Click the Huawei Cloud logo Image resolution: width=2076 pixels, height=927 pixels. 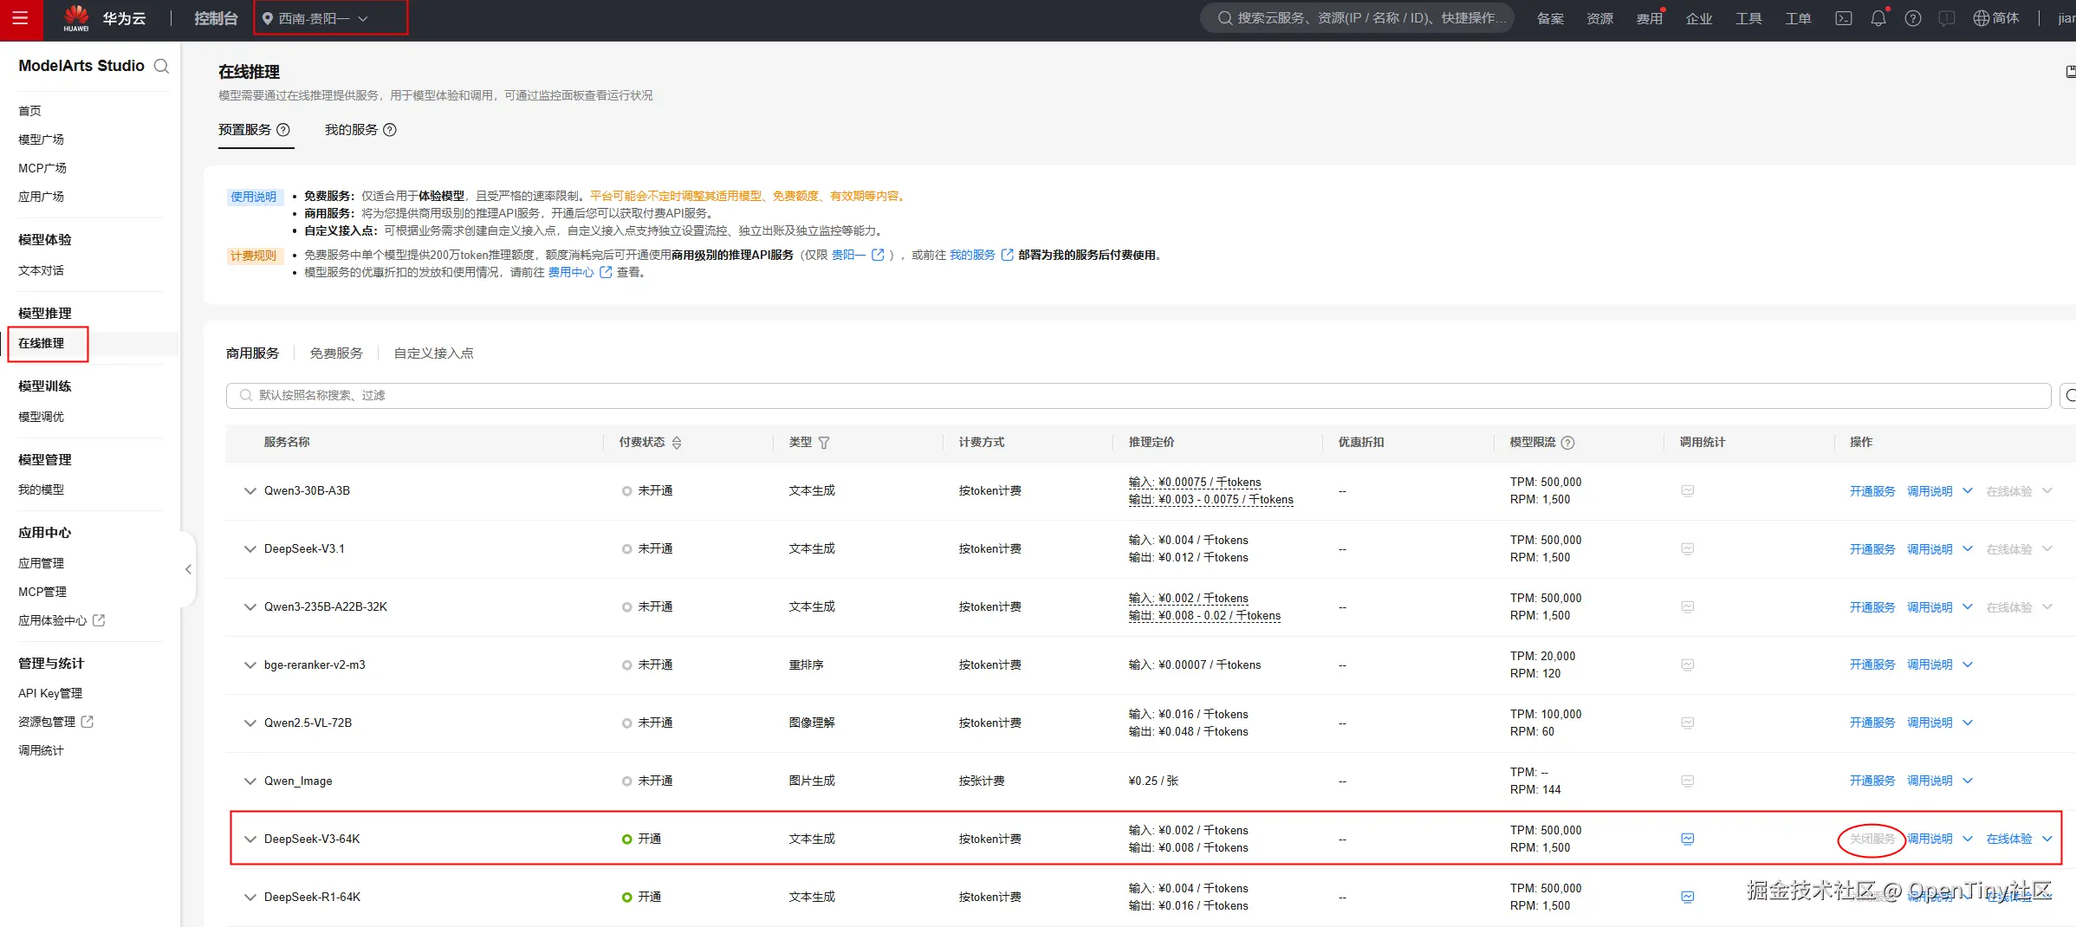[x=104, y=18]
